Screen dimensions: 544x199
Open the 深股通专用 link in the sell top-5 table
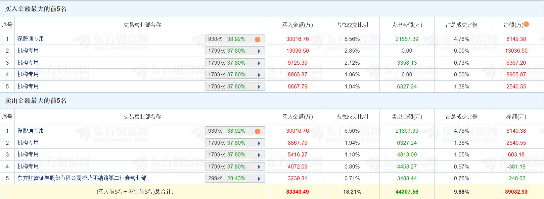tap(31, 131)
